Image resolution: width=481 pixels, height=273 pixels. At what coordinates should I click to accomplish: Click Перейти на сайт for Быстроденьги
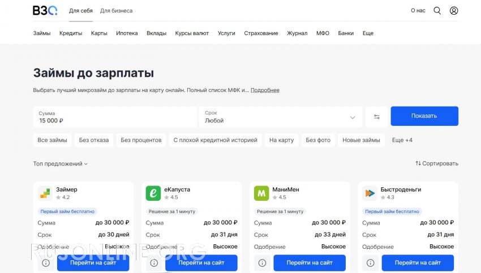coord(418,263)
